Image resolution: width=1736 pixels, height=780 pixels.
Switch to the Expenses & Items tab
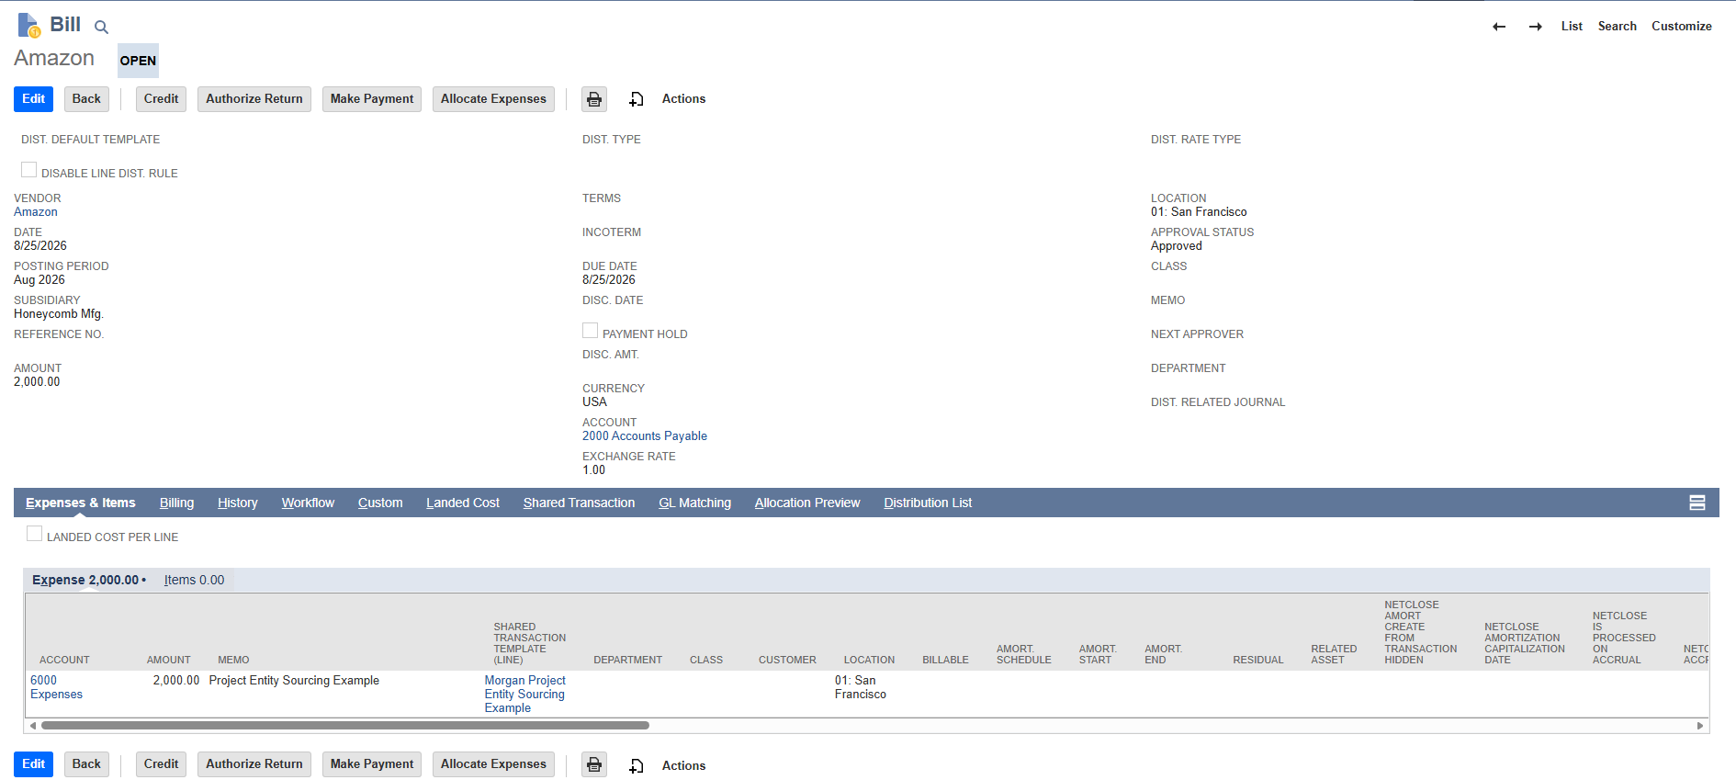pos(81,503)
